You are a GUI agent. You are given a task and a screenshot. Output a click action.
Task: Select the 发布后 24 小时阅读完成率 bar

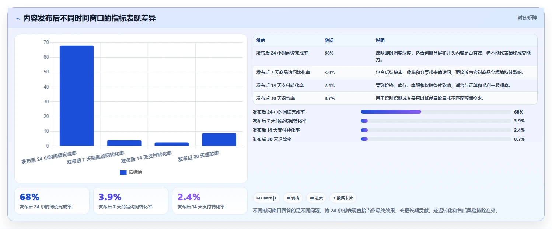pyautogui.click(x=77, y=96)
